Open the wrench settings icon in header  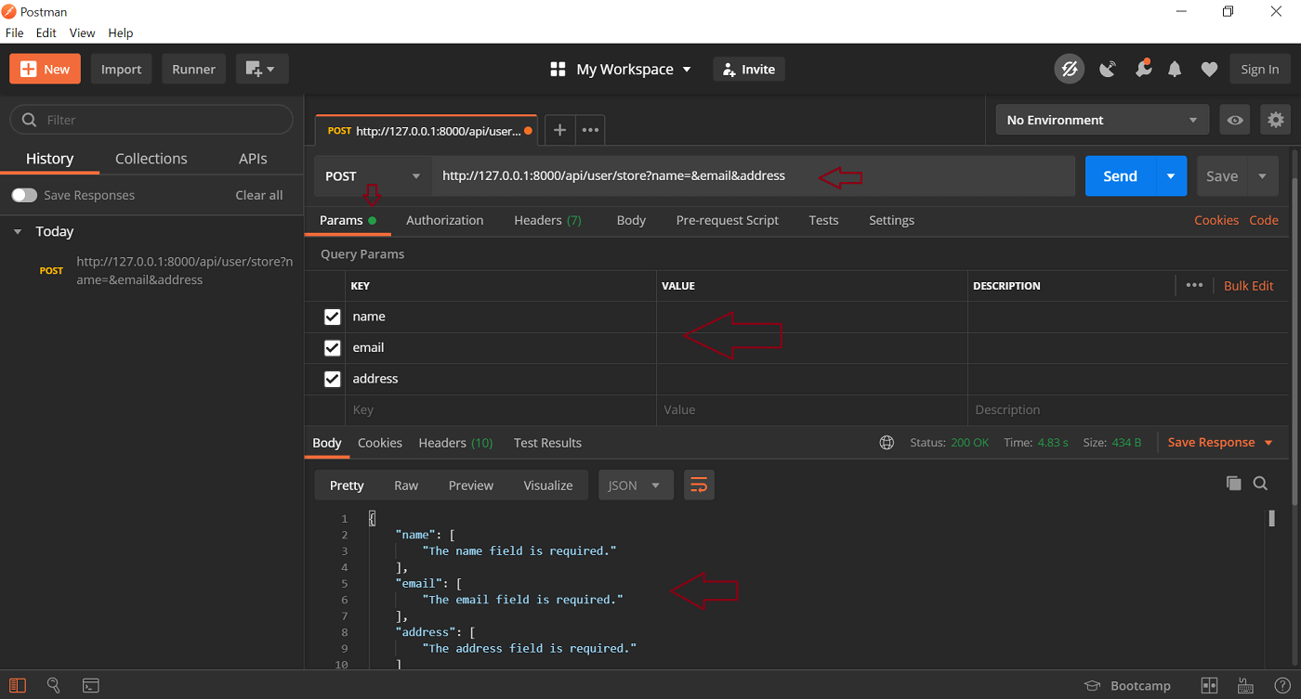[x=1143, y=68]
